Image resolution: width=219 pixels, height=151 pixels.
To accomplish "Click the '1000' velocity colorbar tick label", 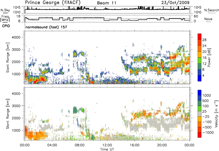I will (207, 95).
